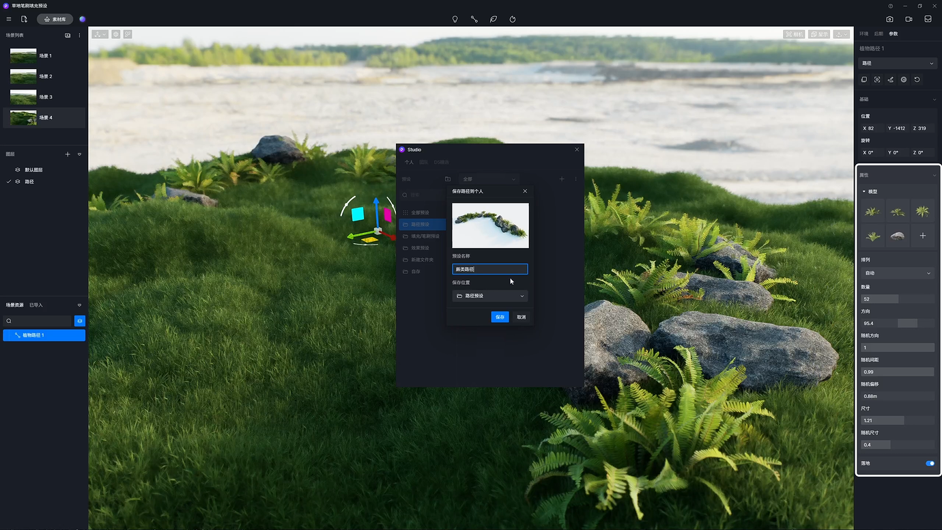Click the add scene icon in 场景列表
The width and height of the screenshot is (942, 530).
[x=68, y=36]
